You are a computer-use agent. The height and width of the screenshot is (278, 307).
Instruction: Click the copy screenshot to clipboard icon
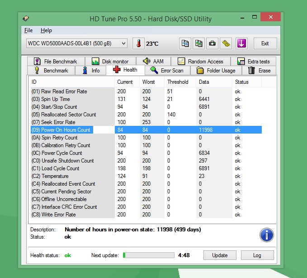pyautogui.click(x=199, y=43)
